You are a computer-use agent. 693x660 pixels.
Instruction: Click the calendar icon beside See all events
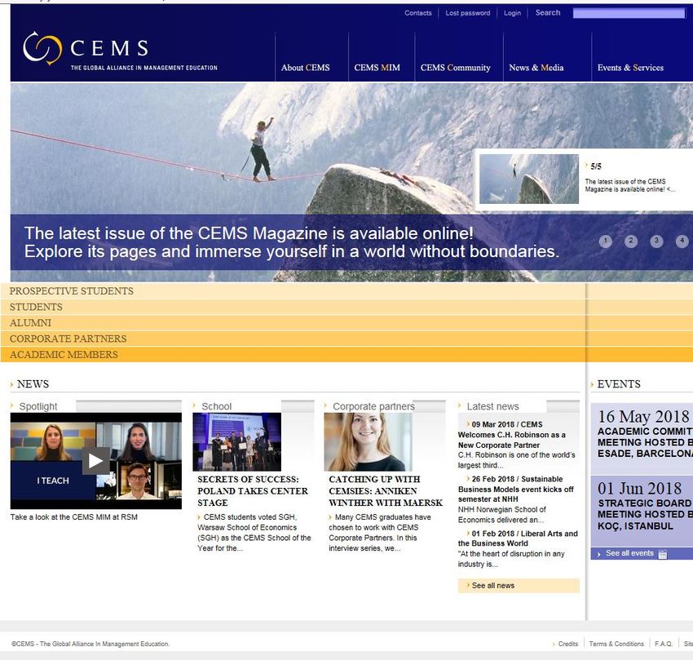[x=662, y=554]
